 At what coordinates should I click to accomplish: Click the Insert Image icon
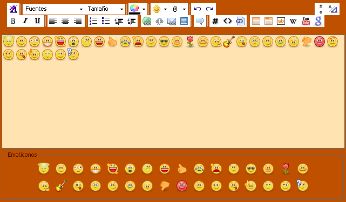click(184, 21)
